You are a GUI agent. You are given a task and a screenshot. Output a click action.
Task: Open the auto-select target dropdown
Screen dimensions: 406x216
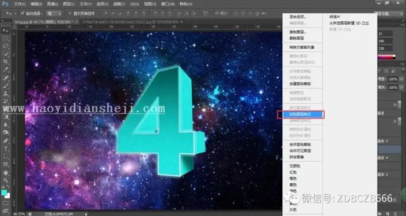coord(54,13)
